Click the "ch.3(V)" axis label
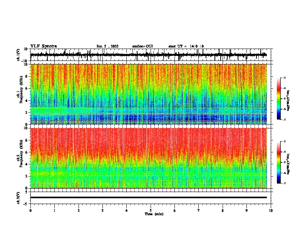The width and height of the screenshot is (305, 236). point(18,198)
